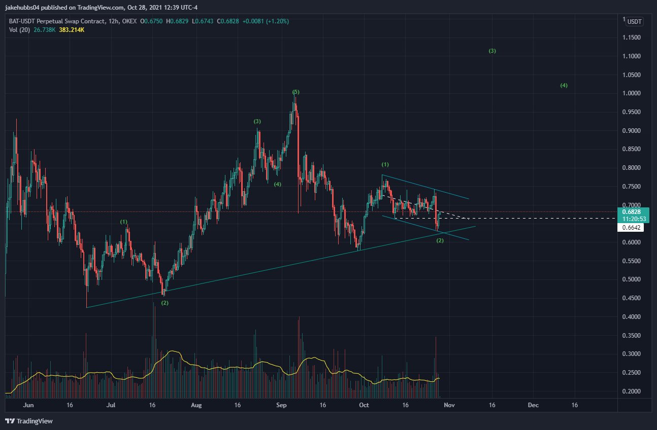Select the (2) wave label under the July low

pos(165,303)
